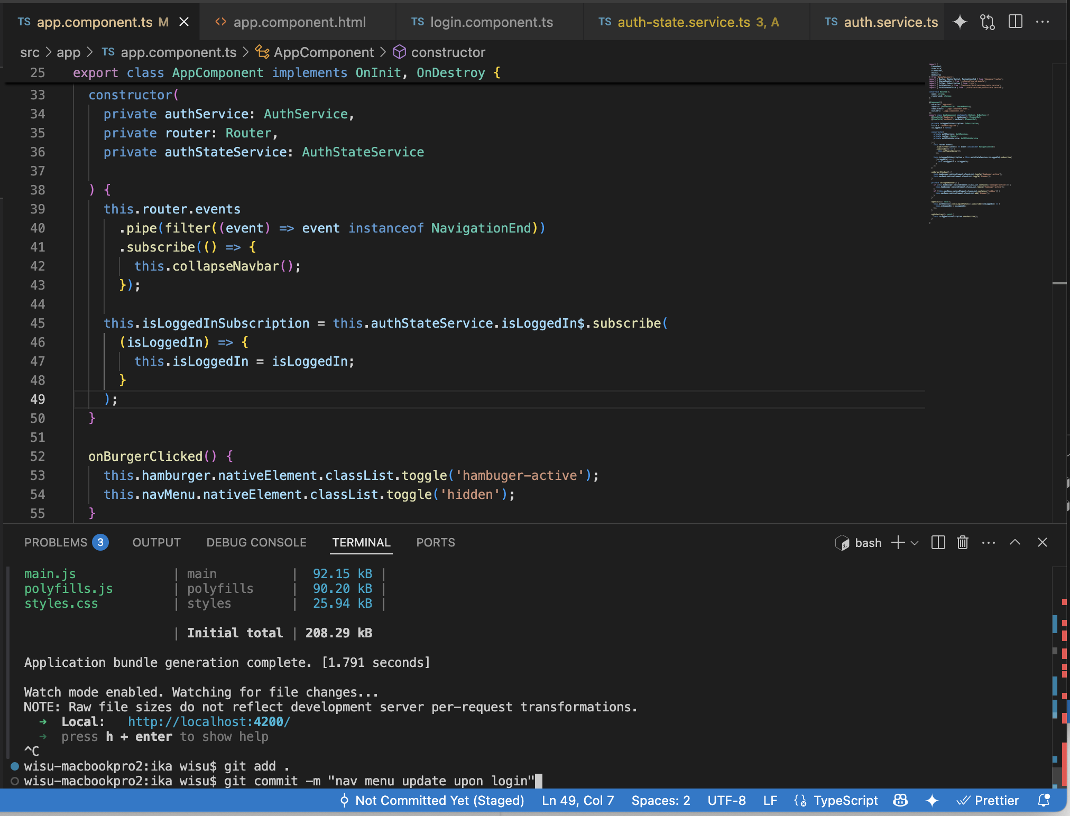Open terminal panel ellipsis views menu
Viewport: 1070px width, 816px height.
(989, 543)
